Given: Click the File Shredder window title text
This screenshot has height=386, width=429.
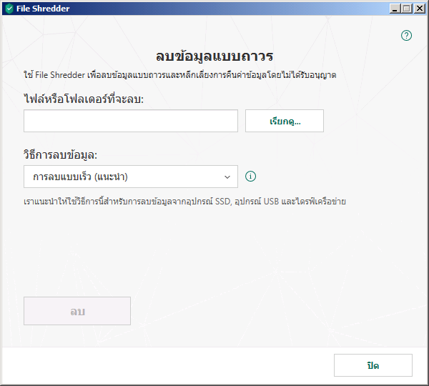Looking at the screenshot, I should tap(43, 9).
